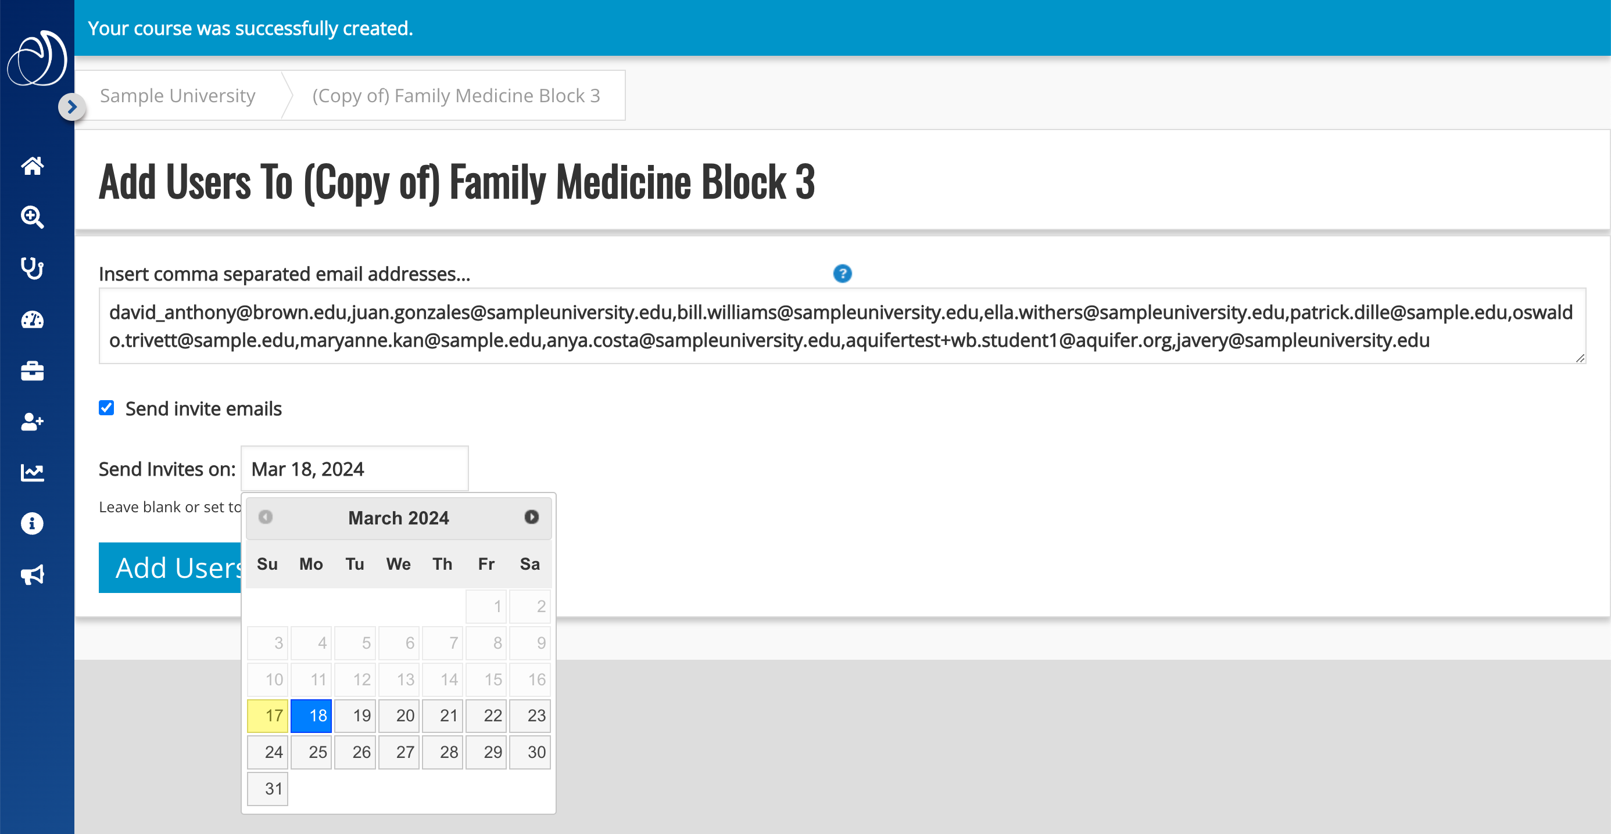Click the add-user icon in sidebar
Image resolution: width=1611 pixels, height=834 pixels.
pos(32,422)
